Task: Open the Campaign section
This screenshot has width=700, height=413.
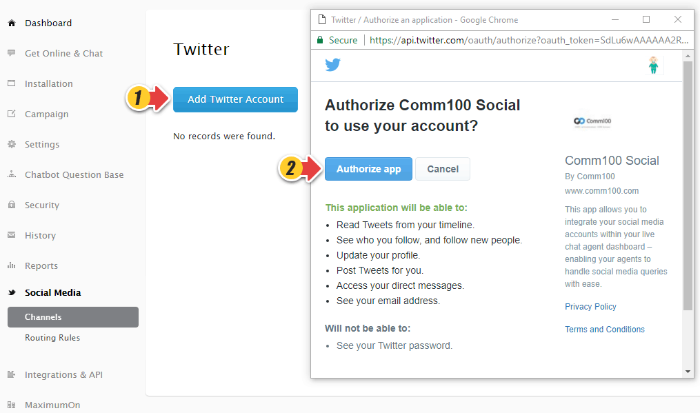Action: point(46,114)
